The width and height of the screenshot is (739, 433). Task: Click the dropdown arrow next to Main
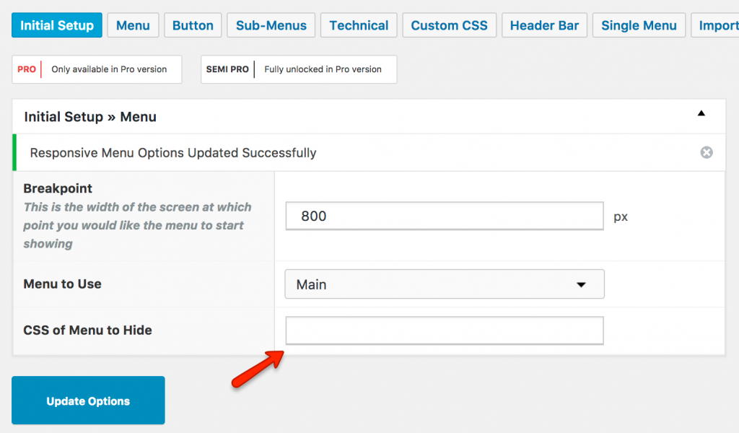point(582,284)
